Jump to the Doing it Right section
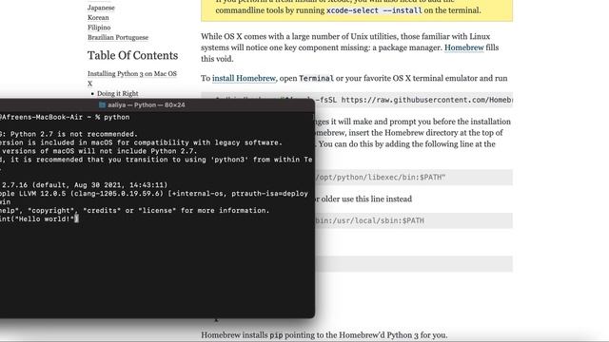The height and width of the screenshot is (342, 609). point(118,93)
